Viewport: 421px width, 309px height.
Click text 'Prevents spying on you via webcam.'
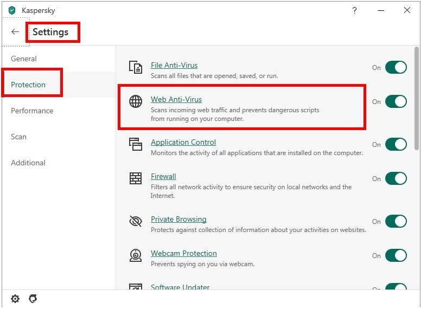point(202,264)
